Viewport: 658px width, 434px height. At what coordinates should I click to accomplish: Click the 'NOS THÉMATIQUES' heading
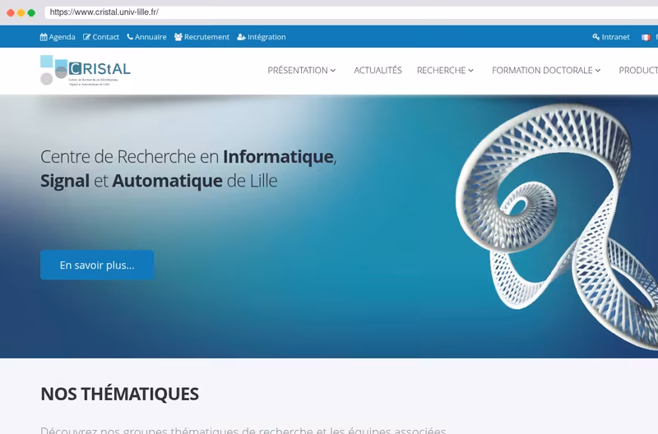[x=119, y=395]
